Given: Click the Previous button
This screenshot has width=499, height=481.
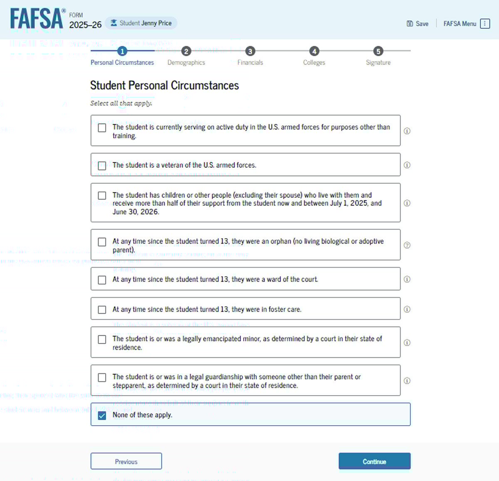Looking at the screenshot, I should click(126, 461).
